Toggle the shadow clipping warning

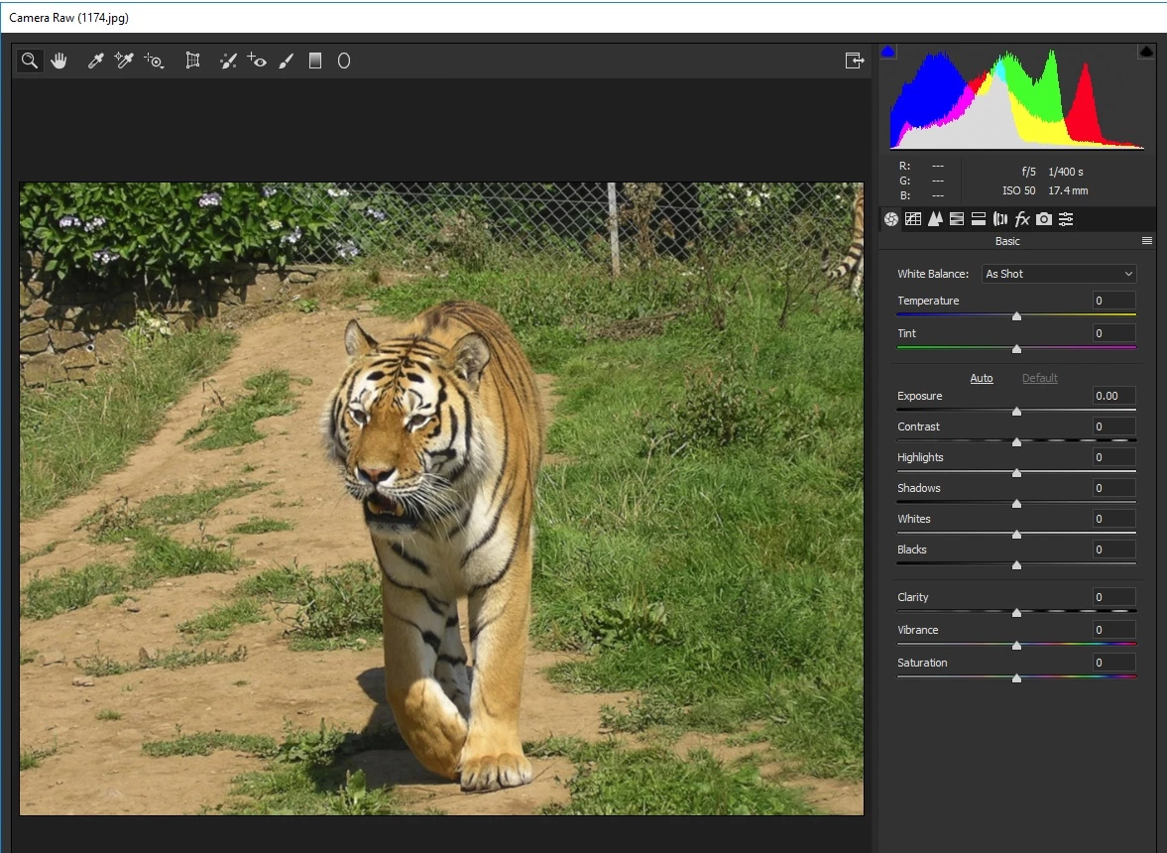click(x=888, y=52)
